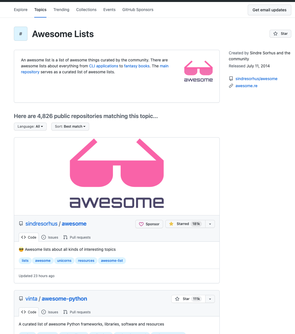This screenshot has width=295, height=334.
Task: Star the Awesome Lists topic
Action: (x=280, y=34)
